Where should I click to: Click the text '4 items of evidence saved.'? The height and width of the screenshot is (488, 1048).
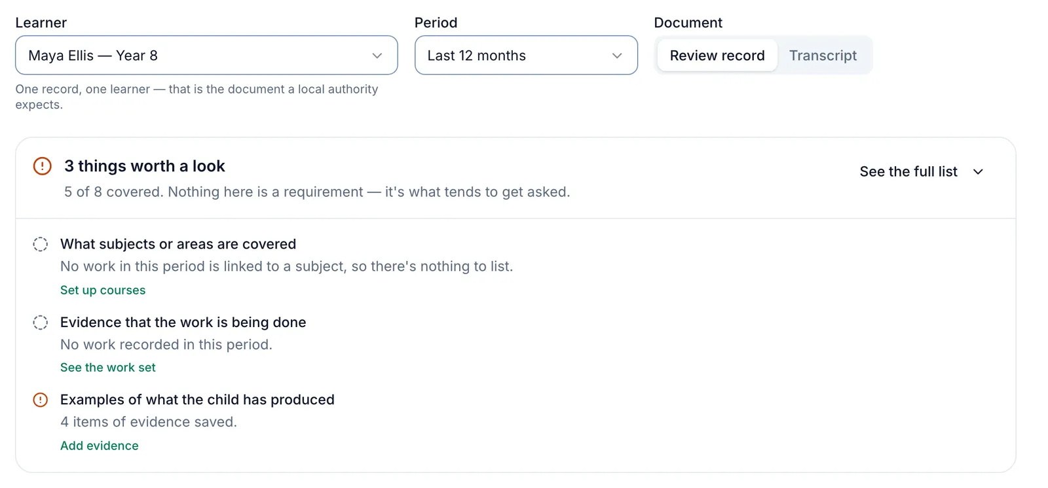149,422
